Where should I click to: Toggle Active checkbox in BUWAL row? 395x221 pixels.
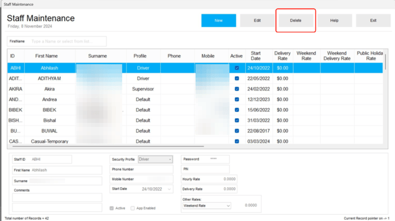coord(237,131)
